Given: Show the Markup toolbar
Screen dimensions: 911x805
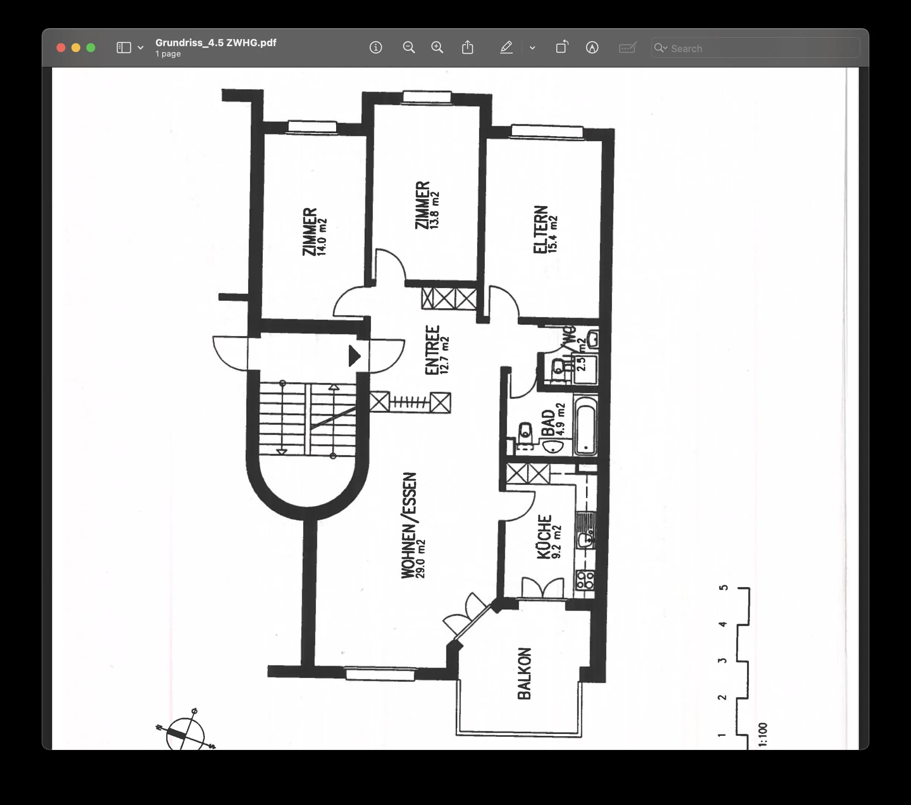Looking at the screenshot, I should click(x=592, y=47).
